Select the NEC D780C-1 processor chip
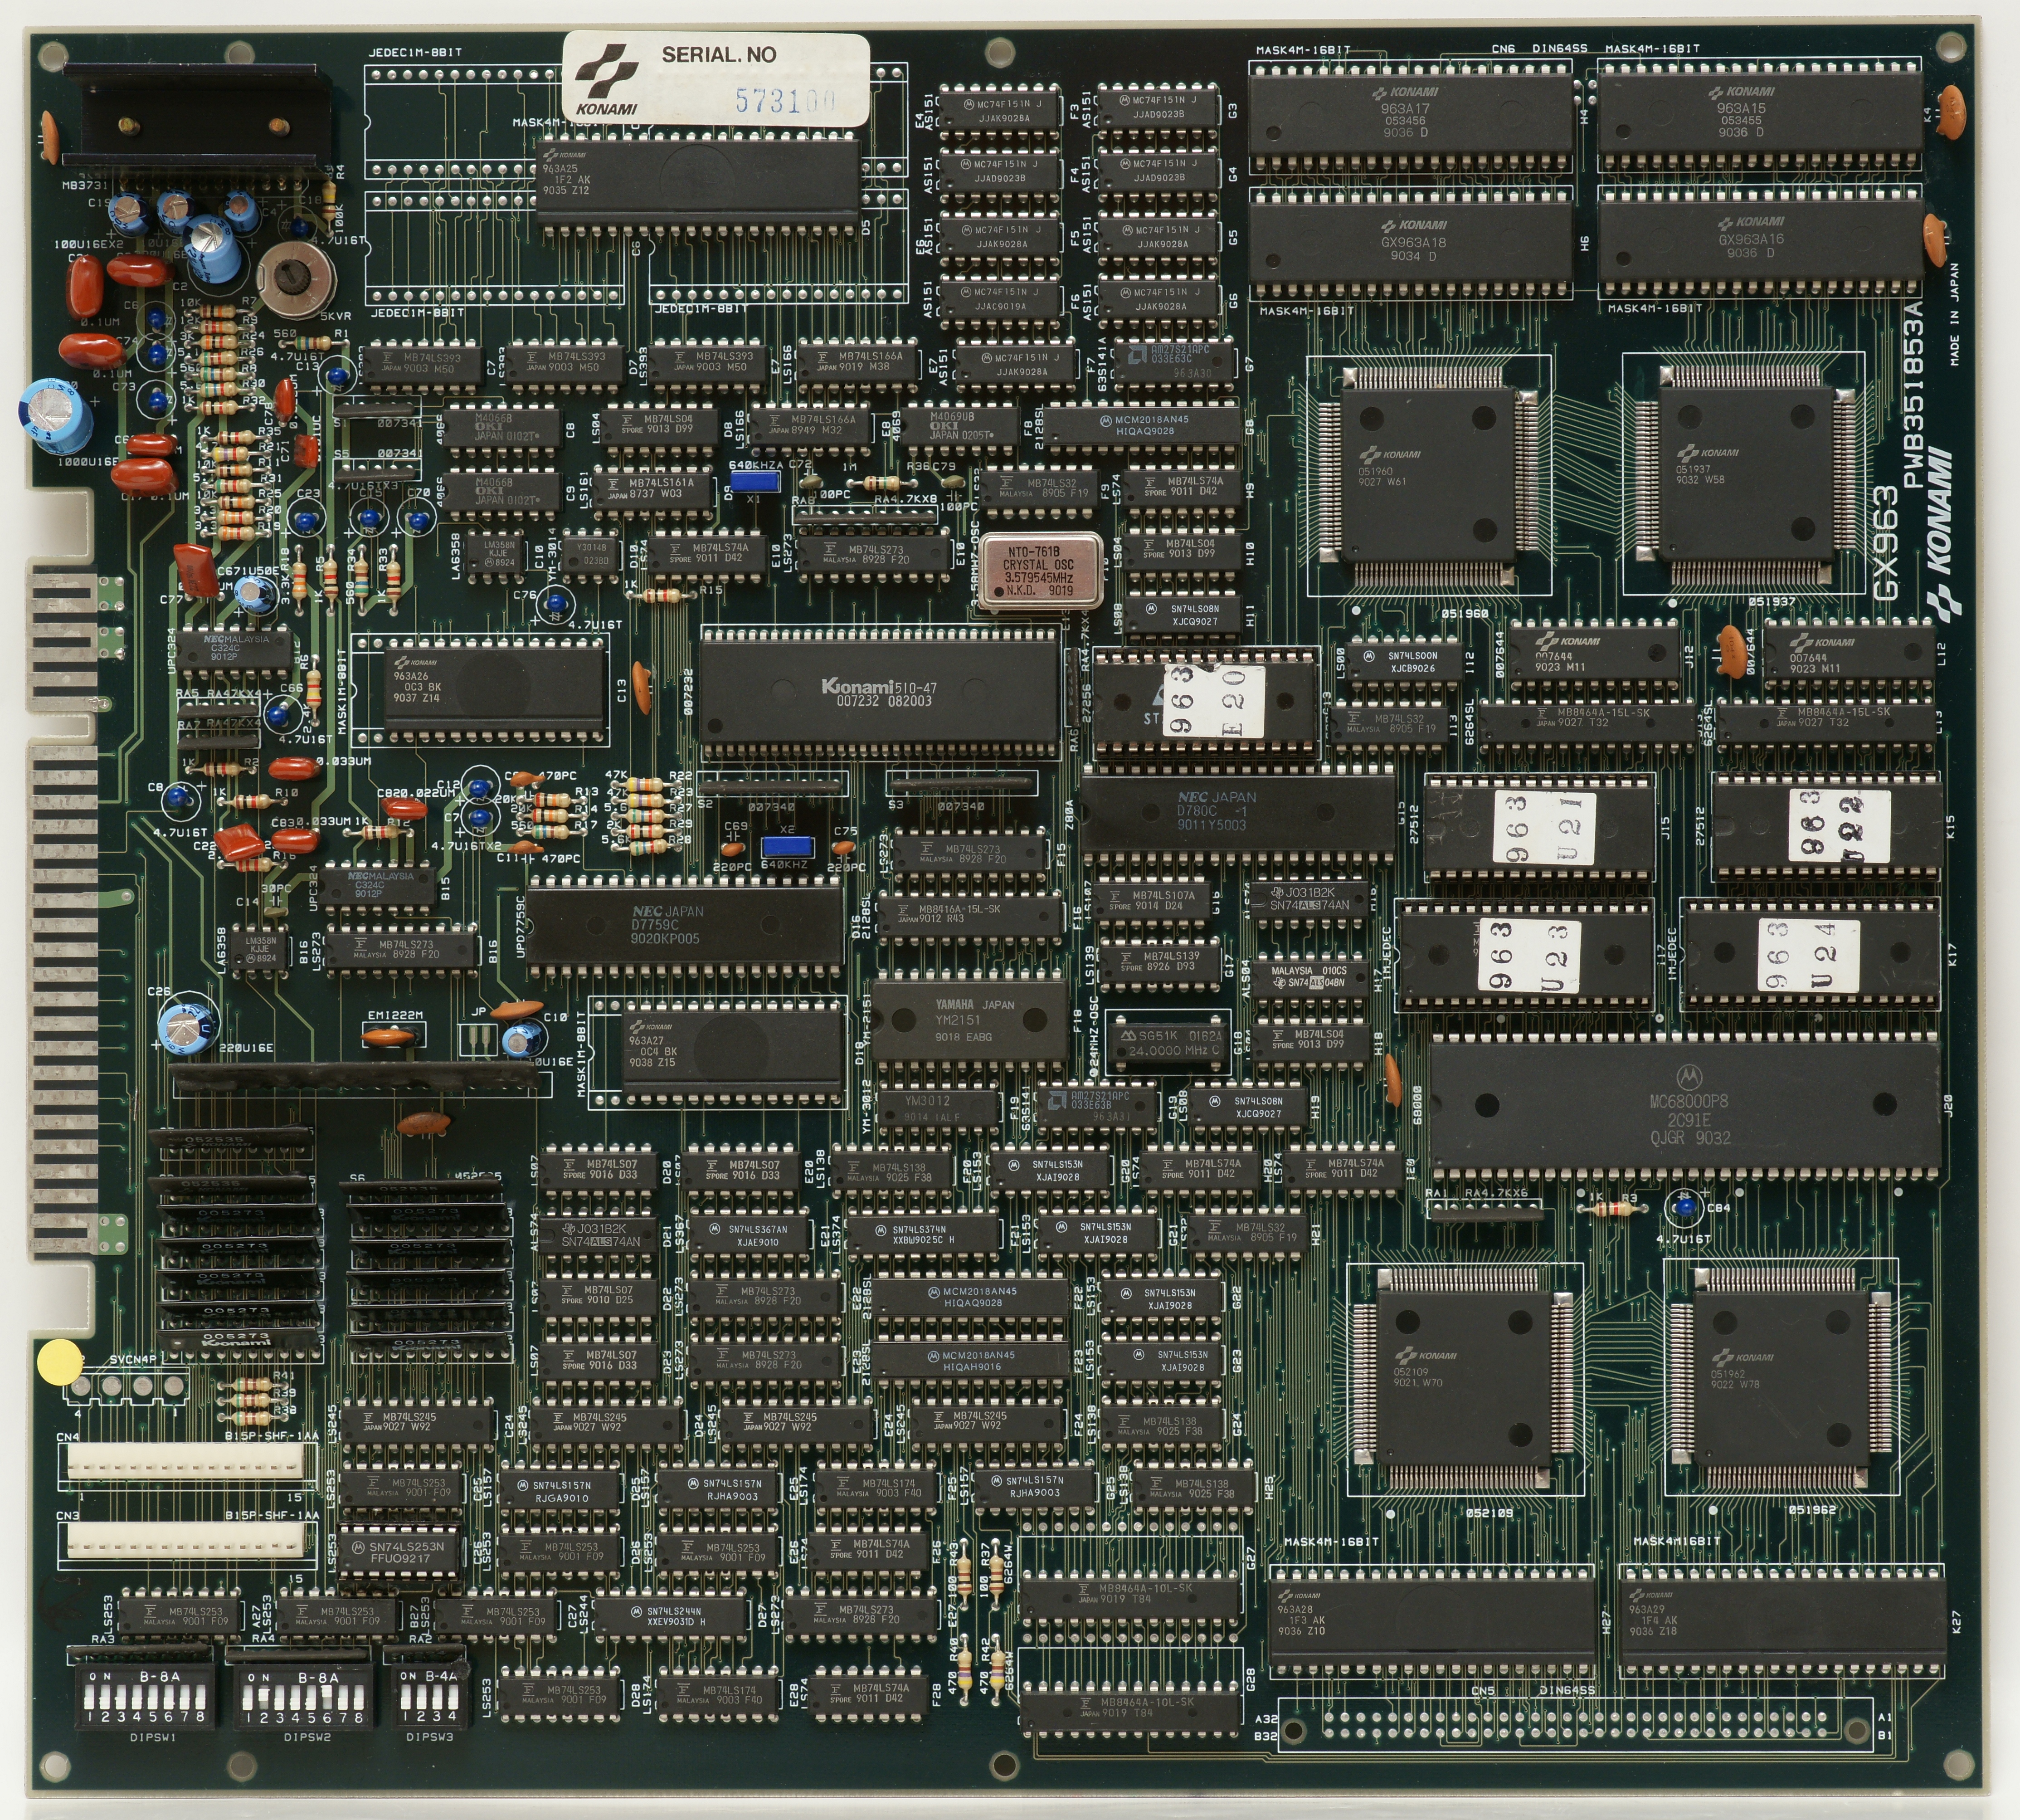This screenshot has height=1820, width=2020. point(1237,814)
